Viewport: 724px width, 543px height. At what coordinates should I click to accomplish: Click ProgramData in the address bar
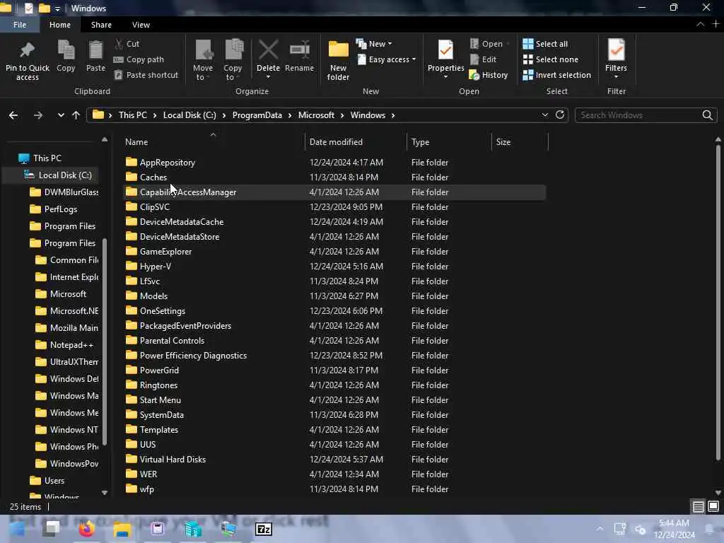coord(257,115)
